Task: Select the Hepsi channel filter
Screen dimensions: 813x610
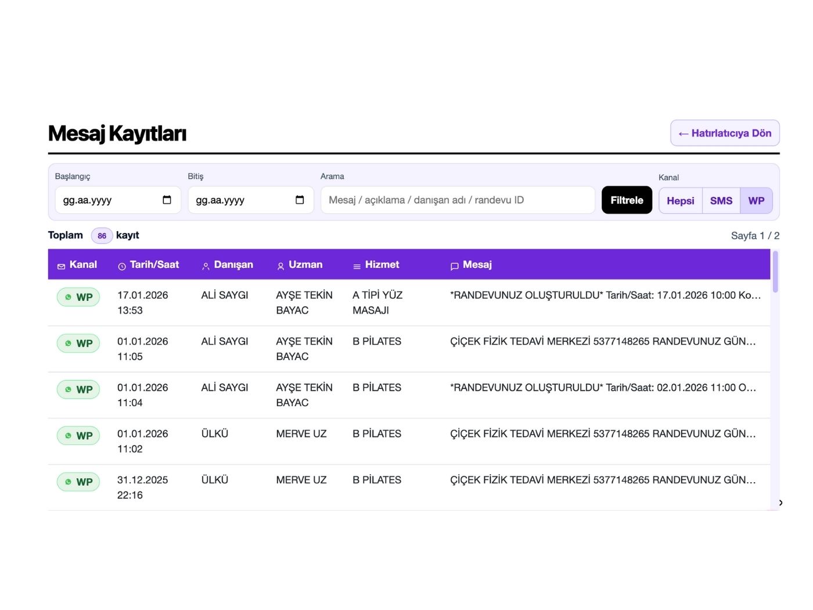Action: click(680, 200)
